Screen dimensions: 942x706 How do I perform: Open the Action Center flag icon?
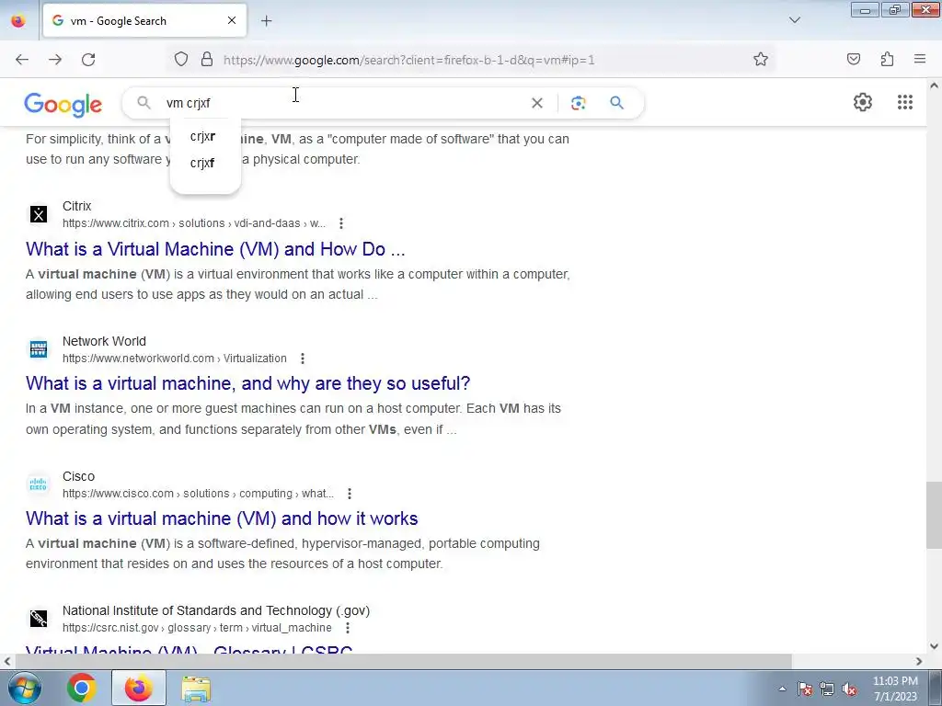pyautogui.click(x=805, y=689)
